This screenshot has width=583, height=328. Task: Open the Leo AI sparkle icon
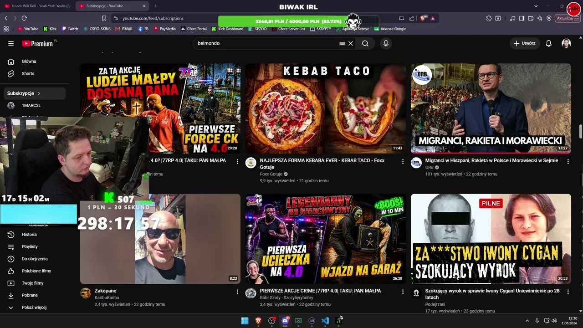coord(540,18)
